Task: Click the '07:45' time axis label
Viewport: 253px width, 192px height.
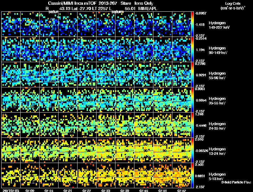Action: [144, 191]
